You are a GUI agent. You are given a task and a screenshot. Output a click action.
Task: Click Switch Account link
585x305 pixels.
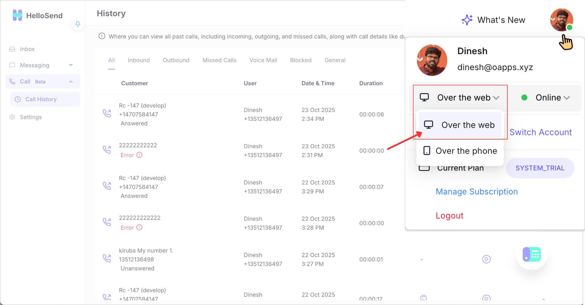pyautogui.click(x=541, y=132)
